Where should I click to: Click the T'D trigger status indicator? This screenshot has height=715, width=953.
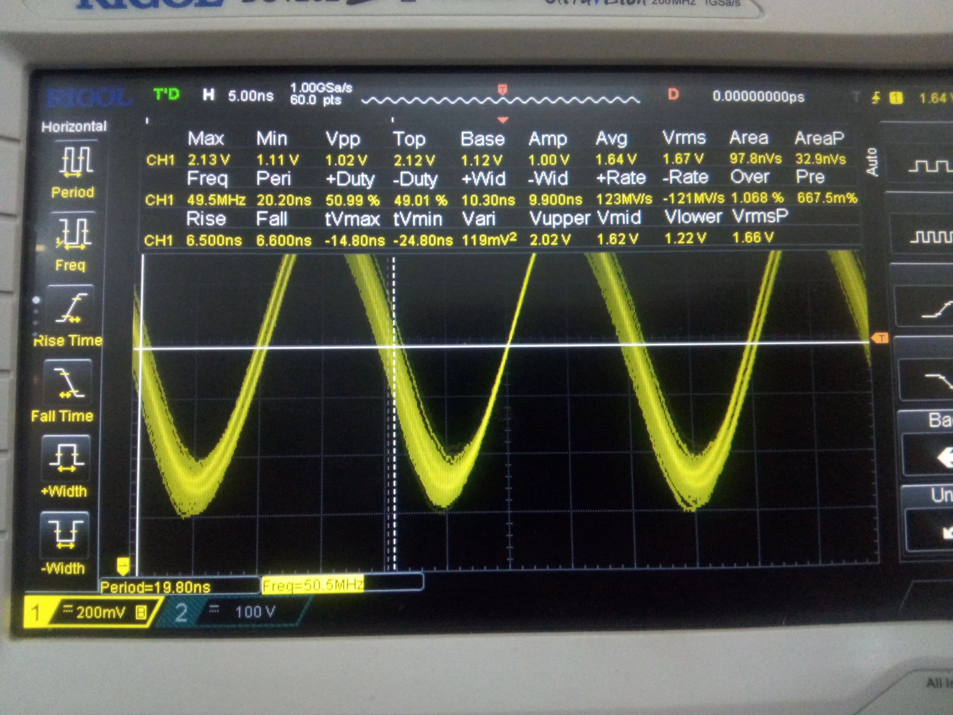click(x=166, y=94)
